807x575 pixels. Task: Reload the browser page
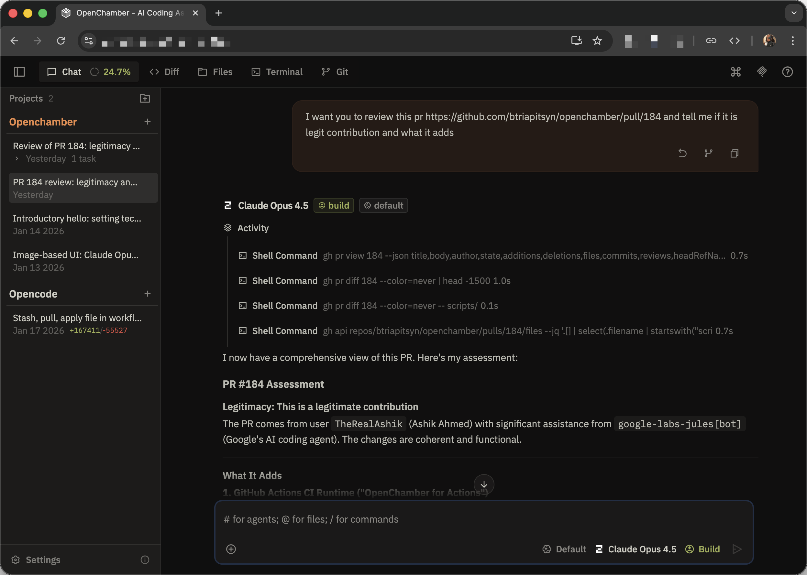click(61, 41)
